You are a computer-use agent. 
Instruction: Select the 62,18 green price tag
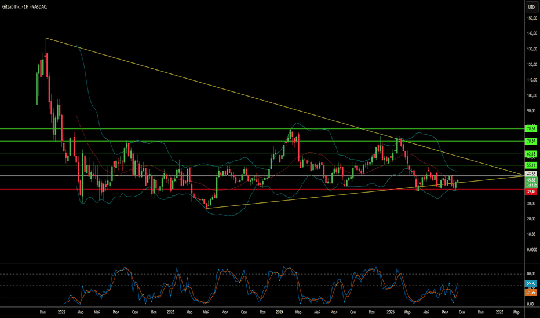531,154
